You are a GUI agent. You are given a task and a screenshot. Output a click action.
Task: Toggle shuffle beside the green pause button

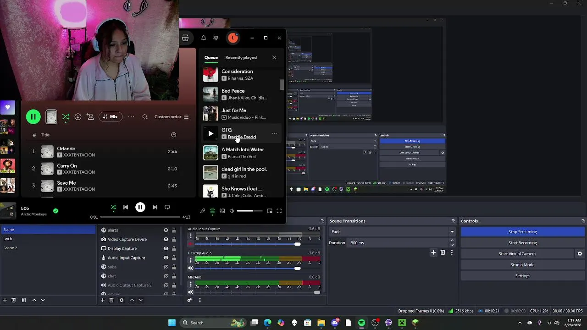point(66,117)
